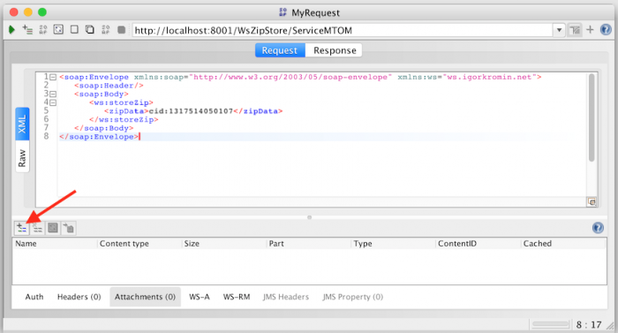
Task: Click the gray stop request square icon
Action: coord(122,30)
